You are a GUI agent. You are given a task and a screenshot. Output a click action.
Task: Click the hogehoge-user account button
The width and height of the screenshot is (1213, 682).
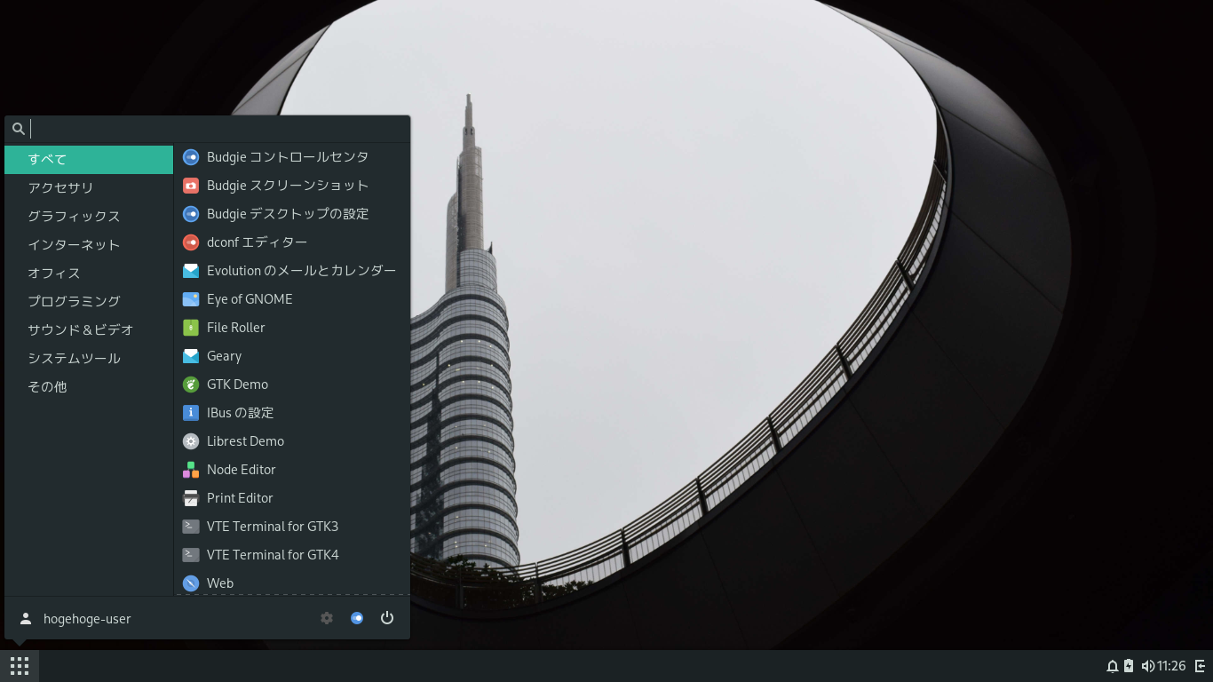pyautogui.click(x=75, y=618)
